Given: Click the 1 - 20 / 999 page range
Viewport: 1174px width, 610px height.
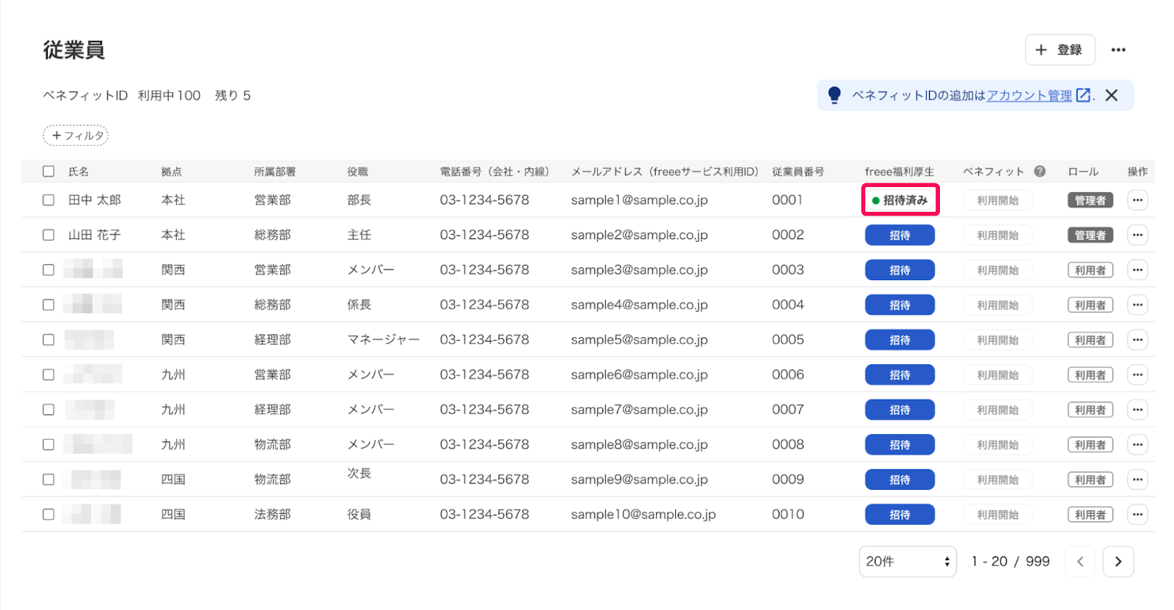Looking at the screenshot, I should tap(1010, 562).
